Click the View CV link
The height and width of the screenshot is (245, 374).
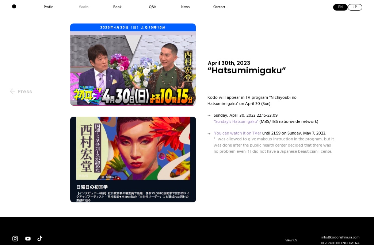click(291, 240)
